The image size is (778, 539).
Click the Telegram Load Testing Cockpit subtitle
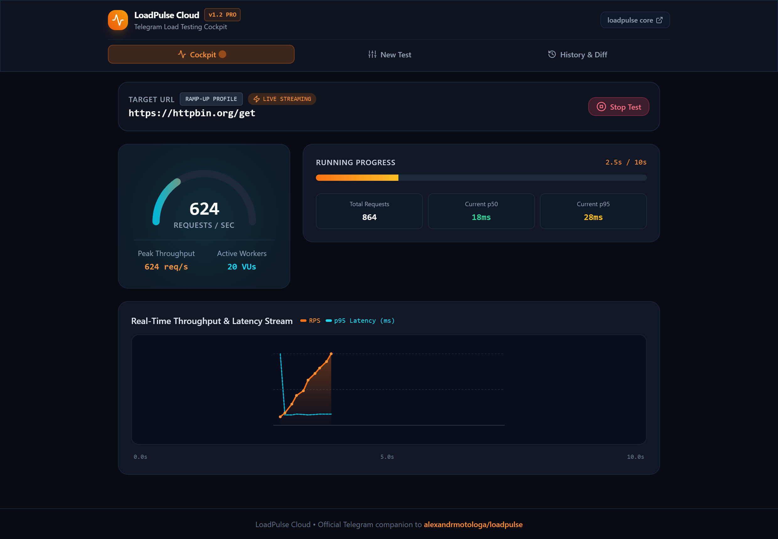pos(180,27)
